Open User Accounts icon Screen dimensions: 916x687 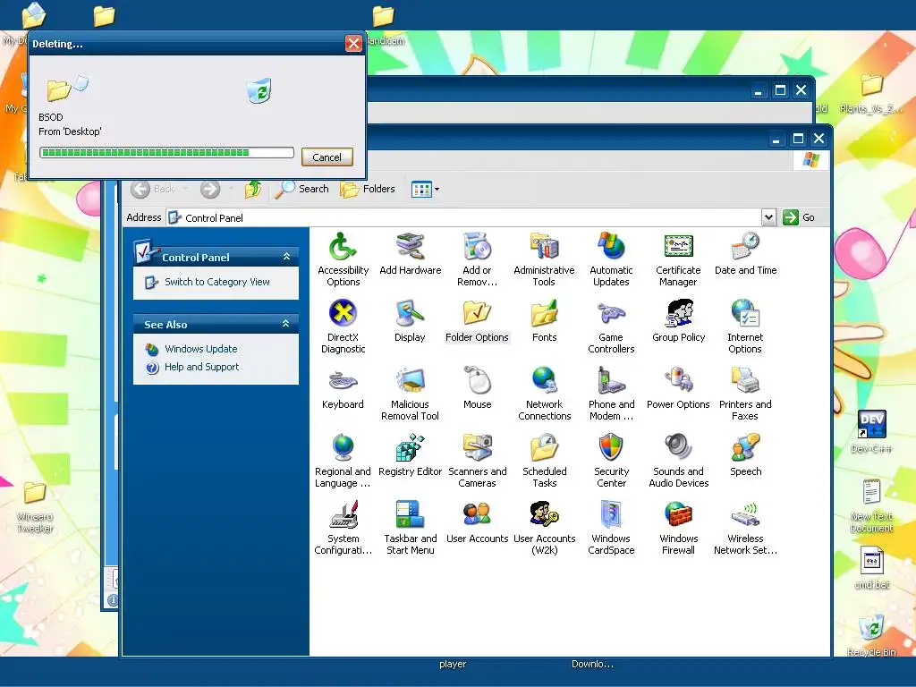pos(477,522)
